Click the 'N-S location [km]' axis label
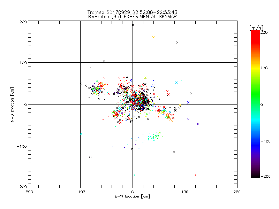Image resolution: width=279 pixels, height=209 pixels. (12, 104)
